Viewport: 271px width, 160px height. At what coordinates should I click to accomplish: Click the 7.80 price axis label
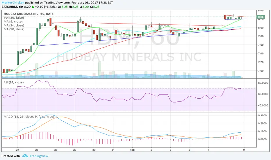point(261,36)
